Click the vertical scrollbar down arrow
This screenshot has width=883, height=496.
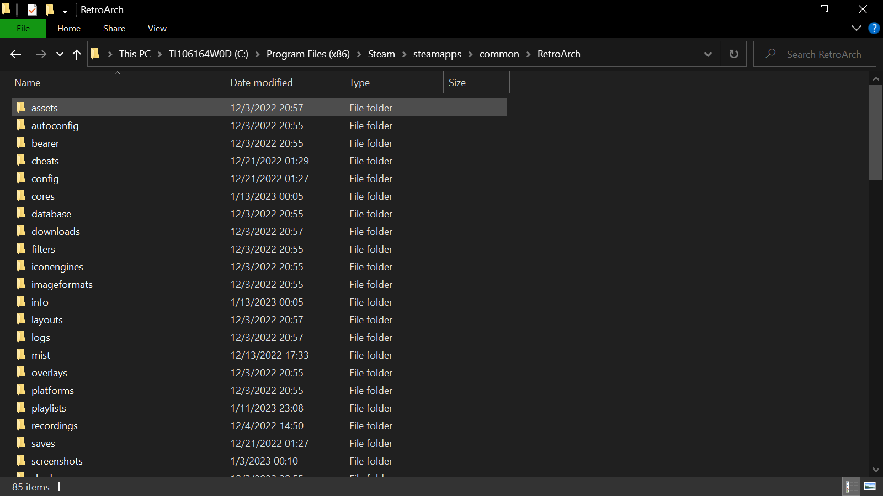[876, 470]
